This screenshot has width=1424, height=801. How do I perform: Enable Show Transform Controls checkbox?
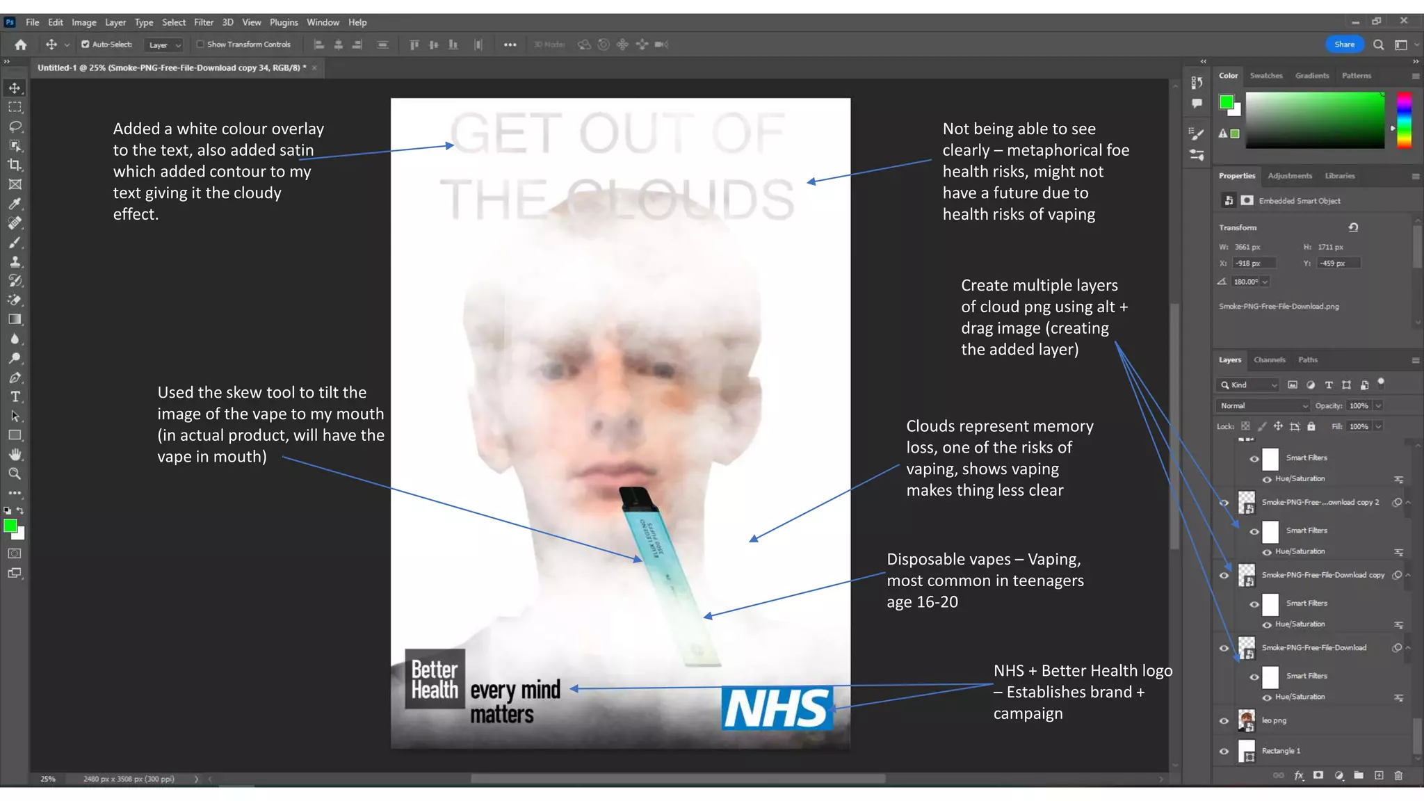pos(200,44)
